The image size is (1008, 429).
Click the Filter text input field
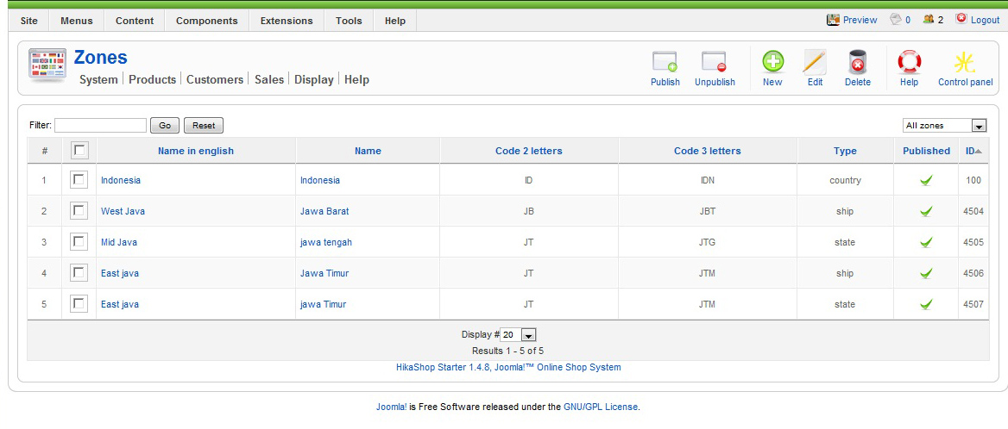[100, 126]
